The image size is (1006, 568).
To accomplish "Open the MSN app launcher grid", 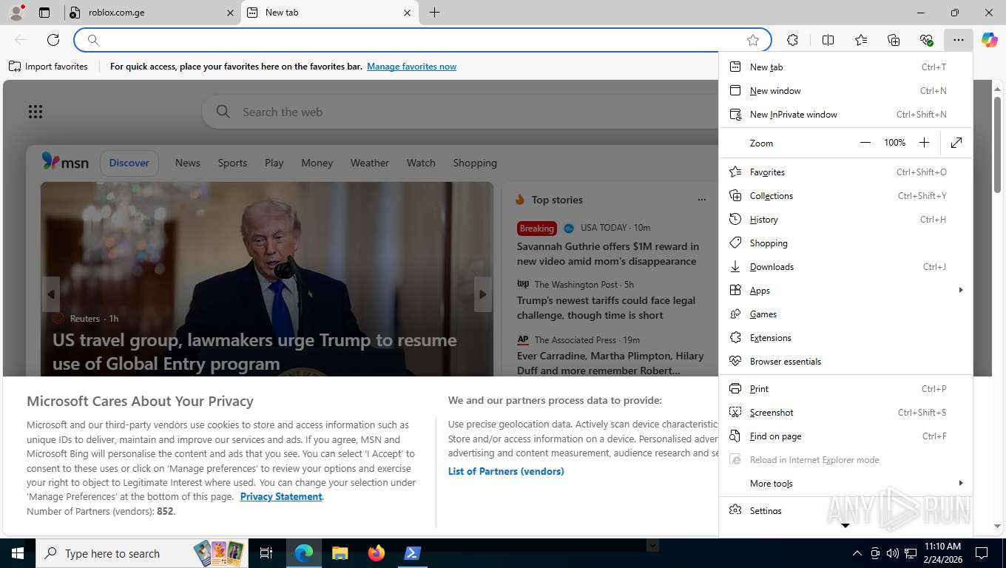I will point(36,112).
